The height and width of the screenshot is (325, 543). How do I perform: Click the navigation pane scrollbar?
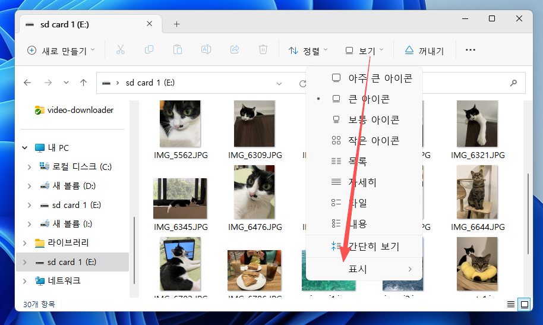134,251
